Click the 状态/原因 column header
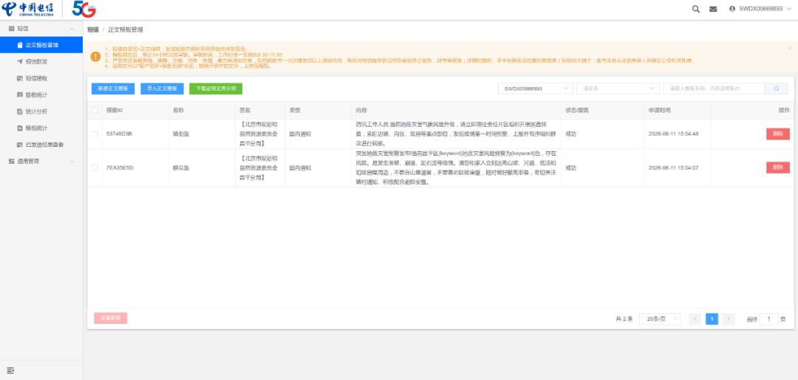 pos(576,110)
